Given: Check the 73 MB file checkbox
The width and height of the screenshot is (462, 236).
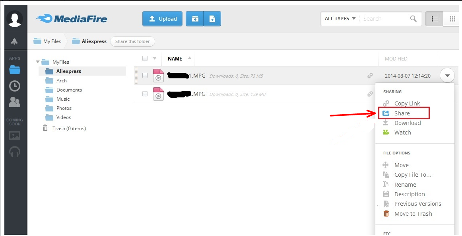Looking at the screenshot, I should point(145,76).
